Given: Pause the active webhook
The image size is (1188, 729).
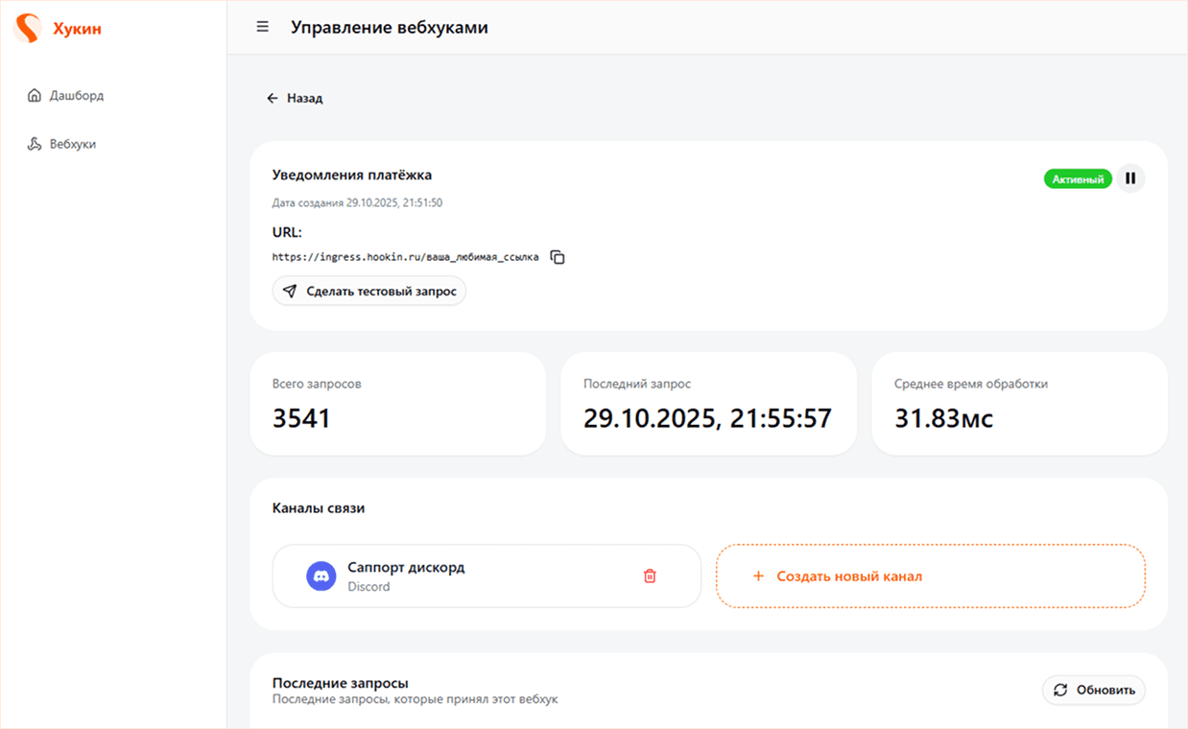Looking at the screenshot, I should tap(1129, 178).
